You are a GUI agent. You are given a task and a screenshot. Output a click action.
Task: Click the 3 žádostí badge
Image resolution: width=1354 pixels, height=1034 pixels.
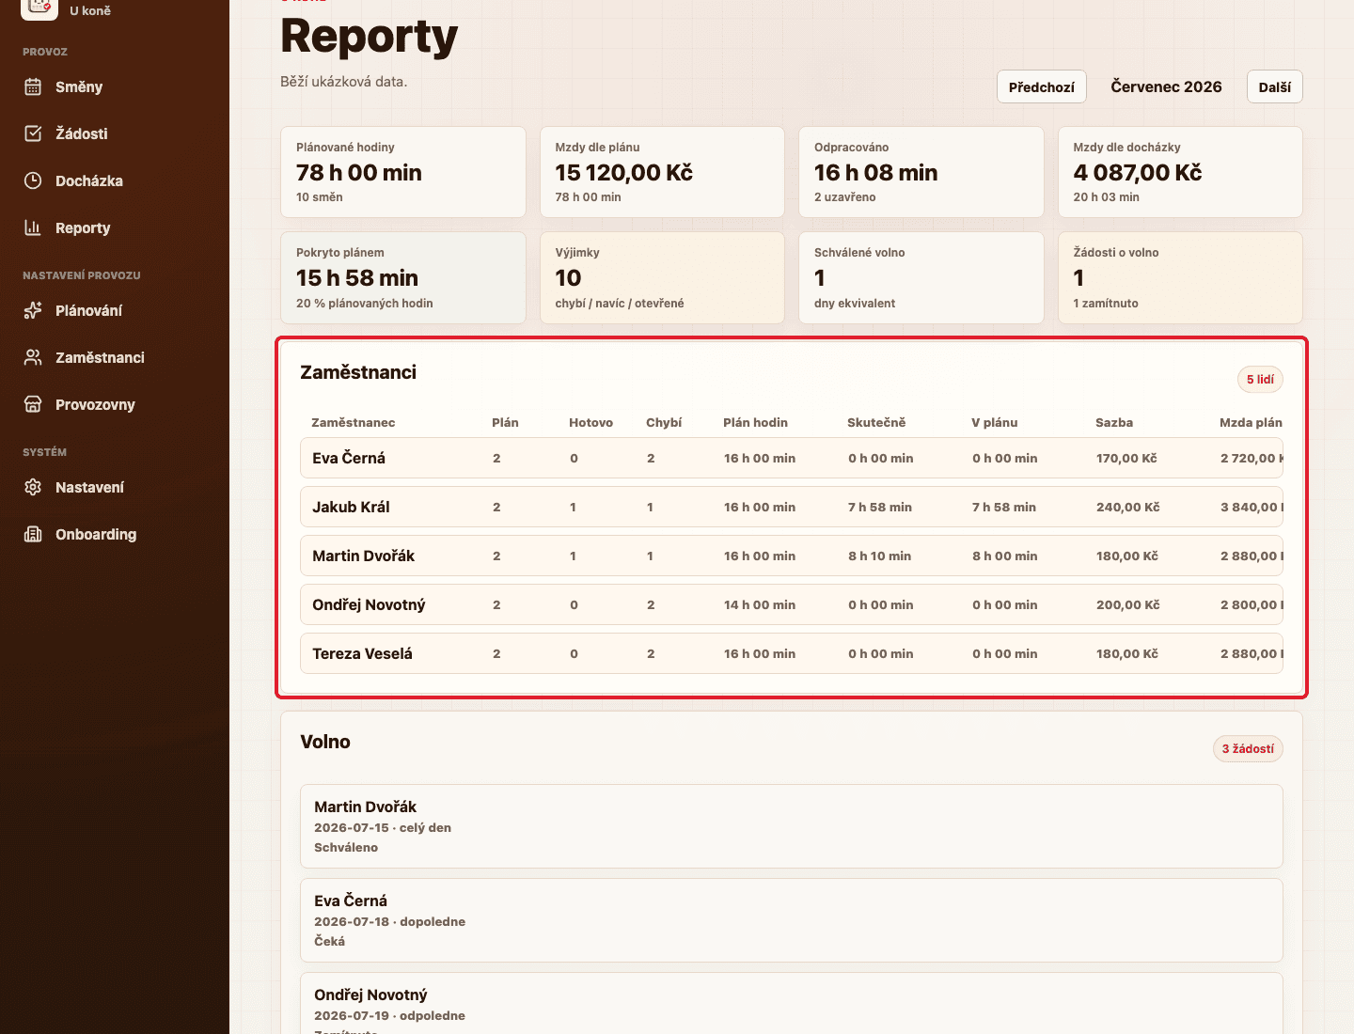coord(1248,748)
